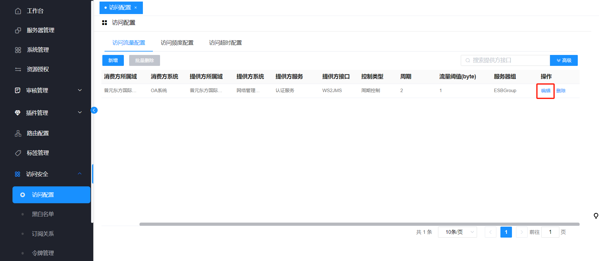The height and width of the screenshot is (261, 599).
Task: Click the 认证服务 table cell
Action: [285, 91]
